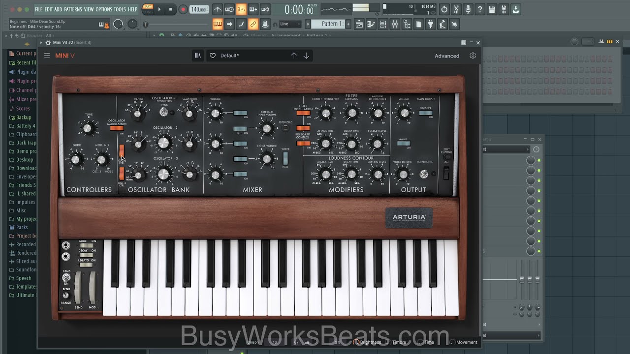The height and width of the screenshot is (354, 630).
Task: Click the pitch Bend wheel on the keyboard
Action: coord(78,287)
